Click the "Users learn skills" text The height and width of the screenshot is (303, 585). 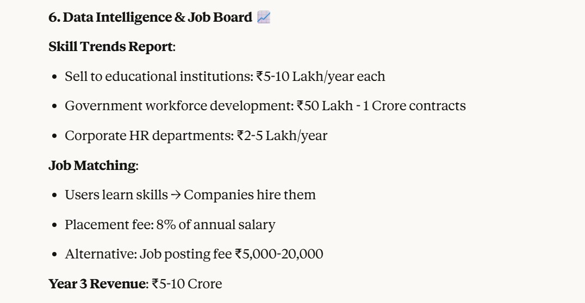click(x=116, y=194)
